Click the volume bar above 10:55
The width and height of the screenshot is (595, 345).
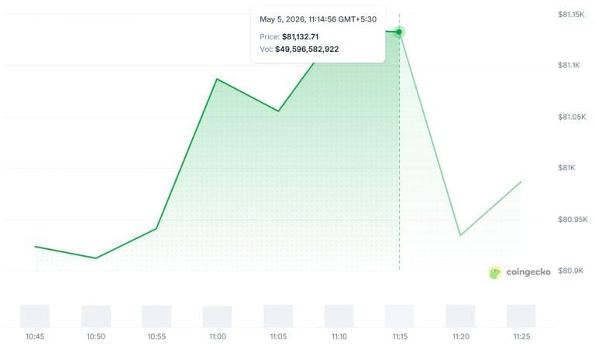pyautogui.click(x=156, y=316)
